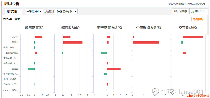Click the Excel icon in 导出Excel button
This screenshot has height=98, width=210.
click(x=192, y=11)
